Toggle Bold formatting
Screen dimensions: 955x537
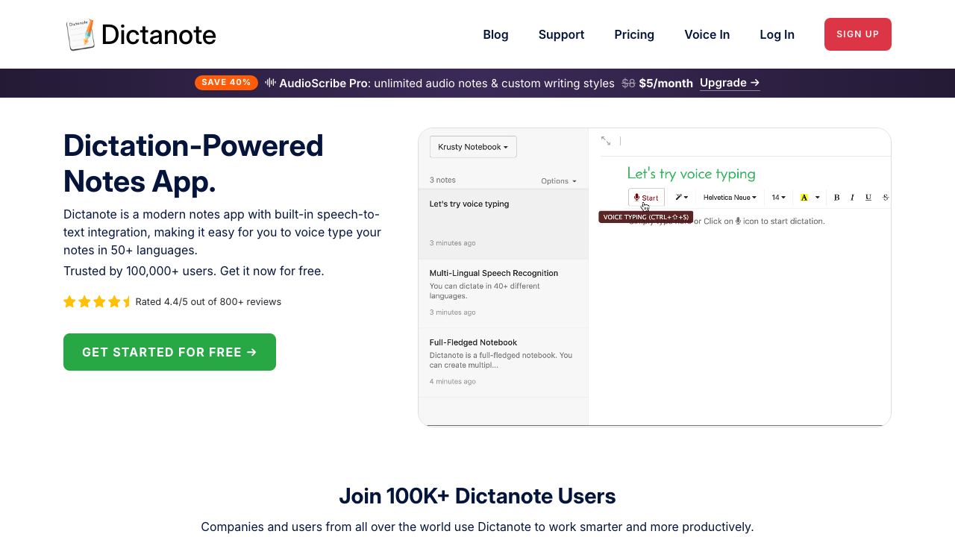point(836,198)
